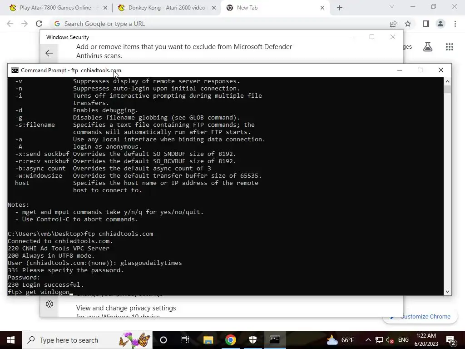Close the Donkey Kong tab
The height and width of the screenshot is (349, 465).
pyautogui.click(x=214, y=8)
